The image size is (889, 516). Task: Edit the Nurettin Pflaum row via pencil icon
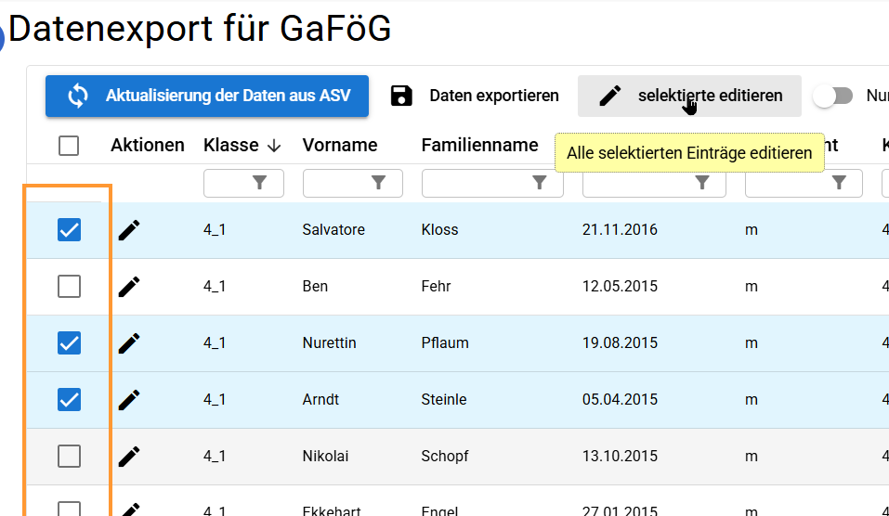(130, 342)
